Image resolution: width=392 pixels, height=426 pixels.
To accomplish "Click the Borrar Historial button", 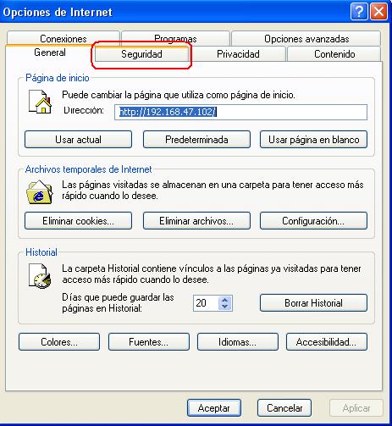I will tap(313, 303).
